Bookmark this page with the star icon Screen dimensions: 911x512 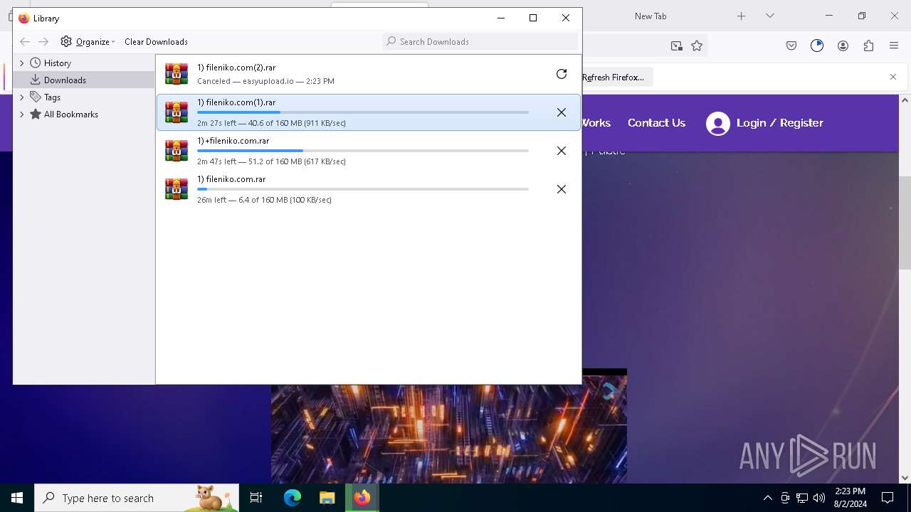[x=697, y=46]
